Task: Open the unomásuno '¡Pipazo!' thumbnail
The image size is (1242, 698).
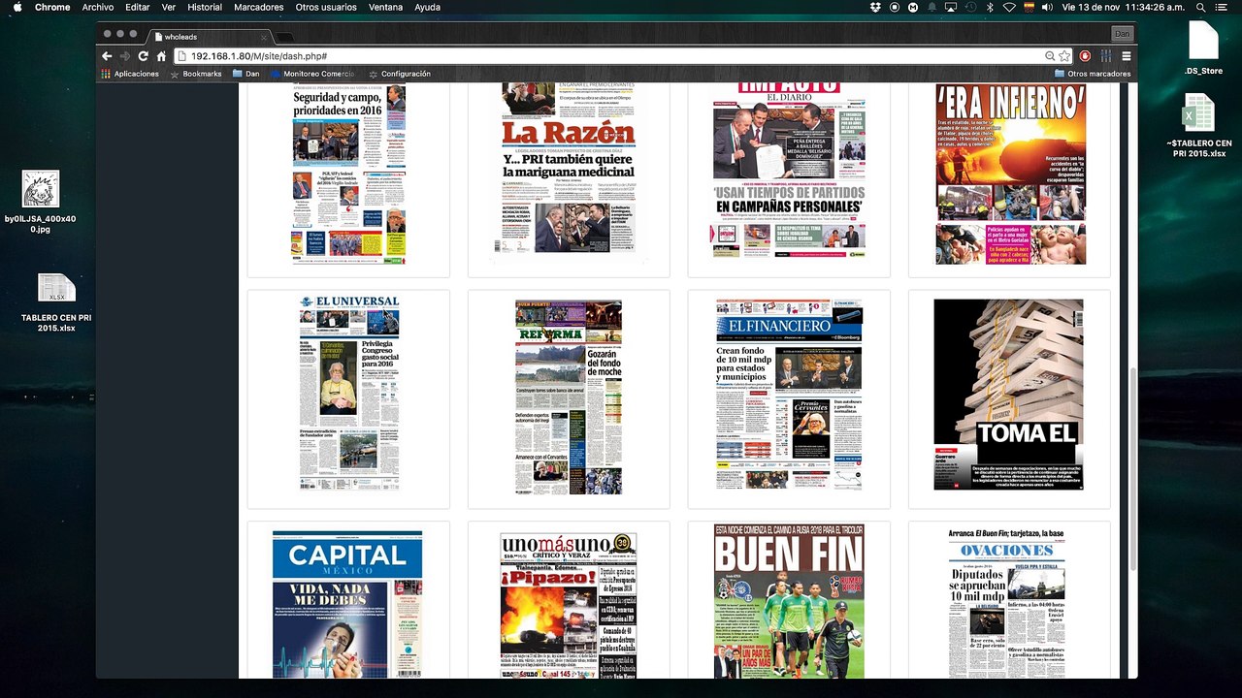Action: 569,604
